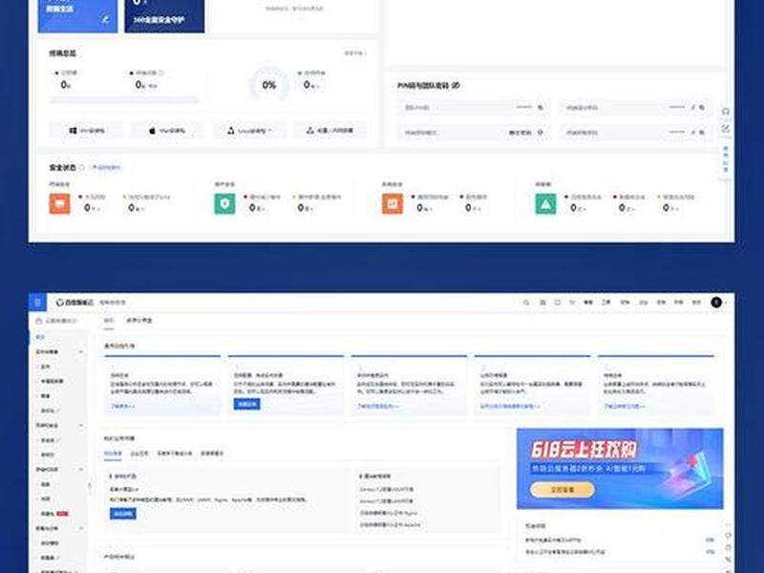Click the blue menu button in Baidu console

click(x=37, y=302)
